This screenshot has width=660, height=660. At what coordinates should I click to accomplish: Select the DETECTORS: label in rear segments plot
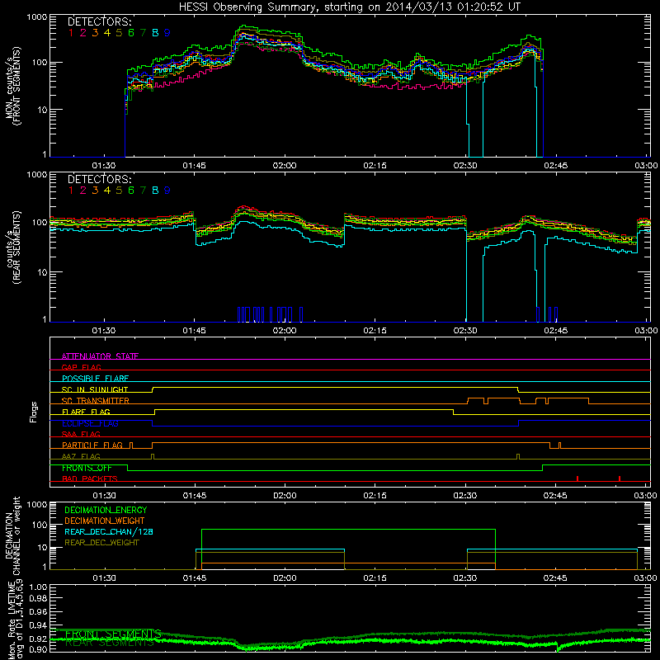[x=99, y=179]
